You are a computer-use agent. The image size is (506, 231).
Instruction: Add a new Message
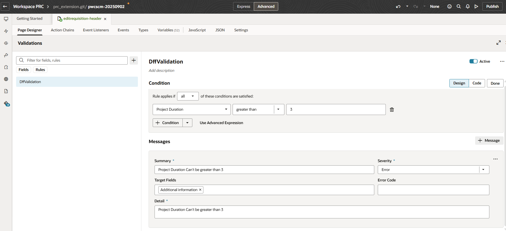489,140
